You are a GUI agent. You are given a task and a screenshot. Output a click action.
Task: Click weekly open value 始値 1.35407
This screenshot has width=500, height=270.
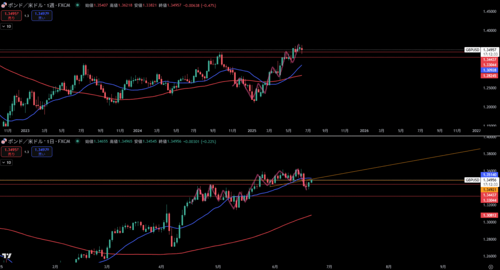point(97,5)
